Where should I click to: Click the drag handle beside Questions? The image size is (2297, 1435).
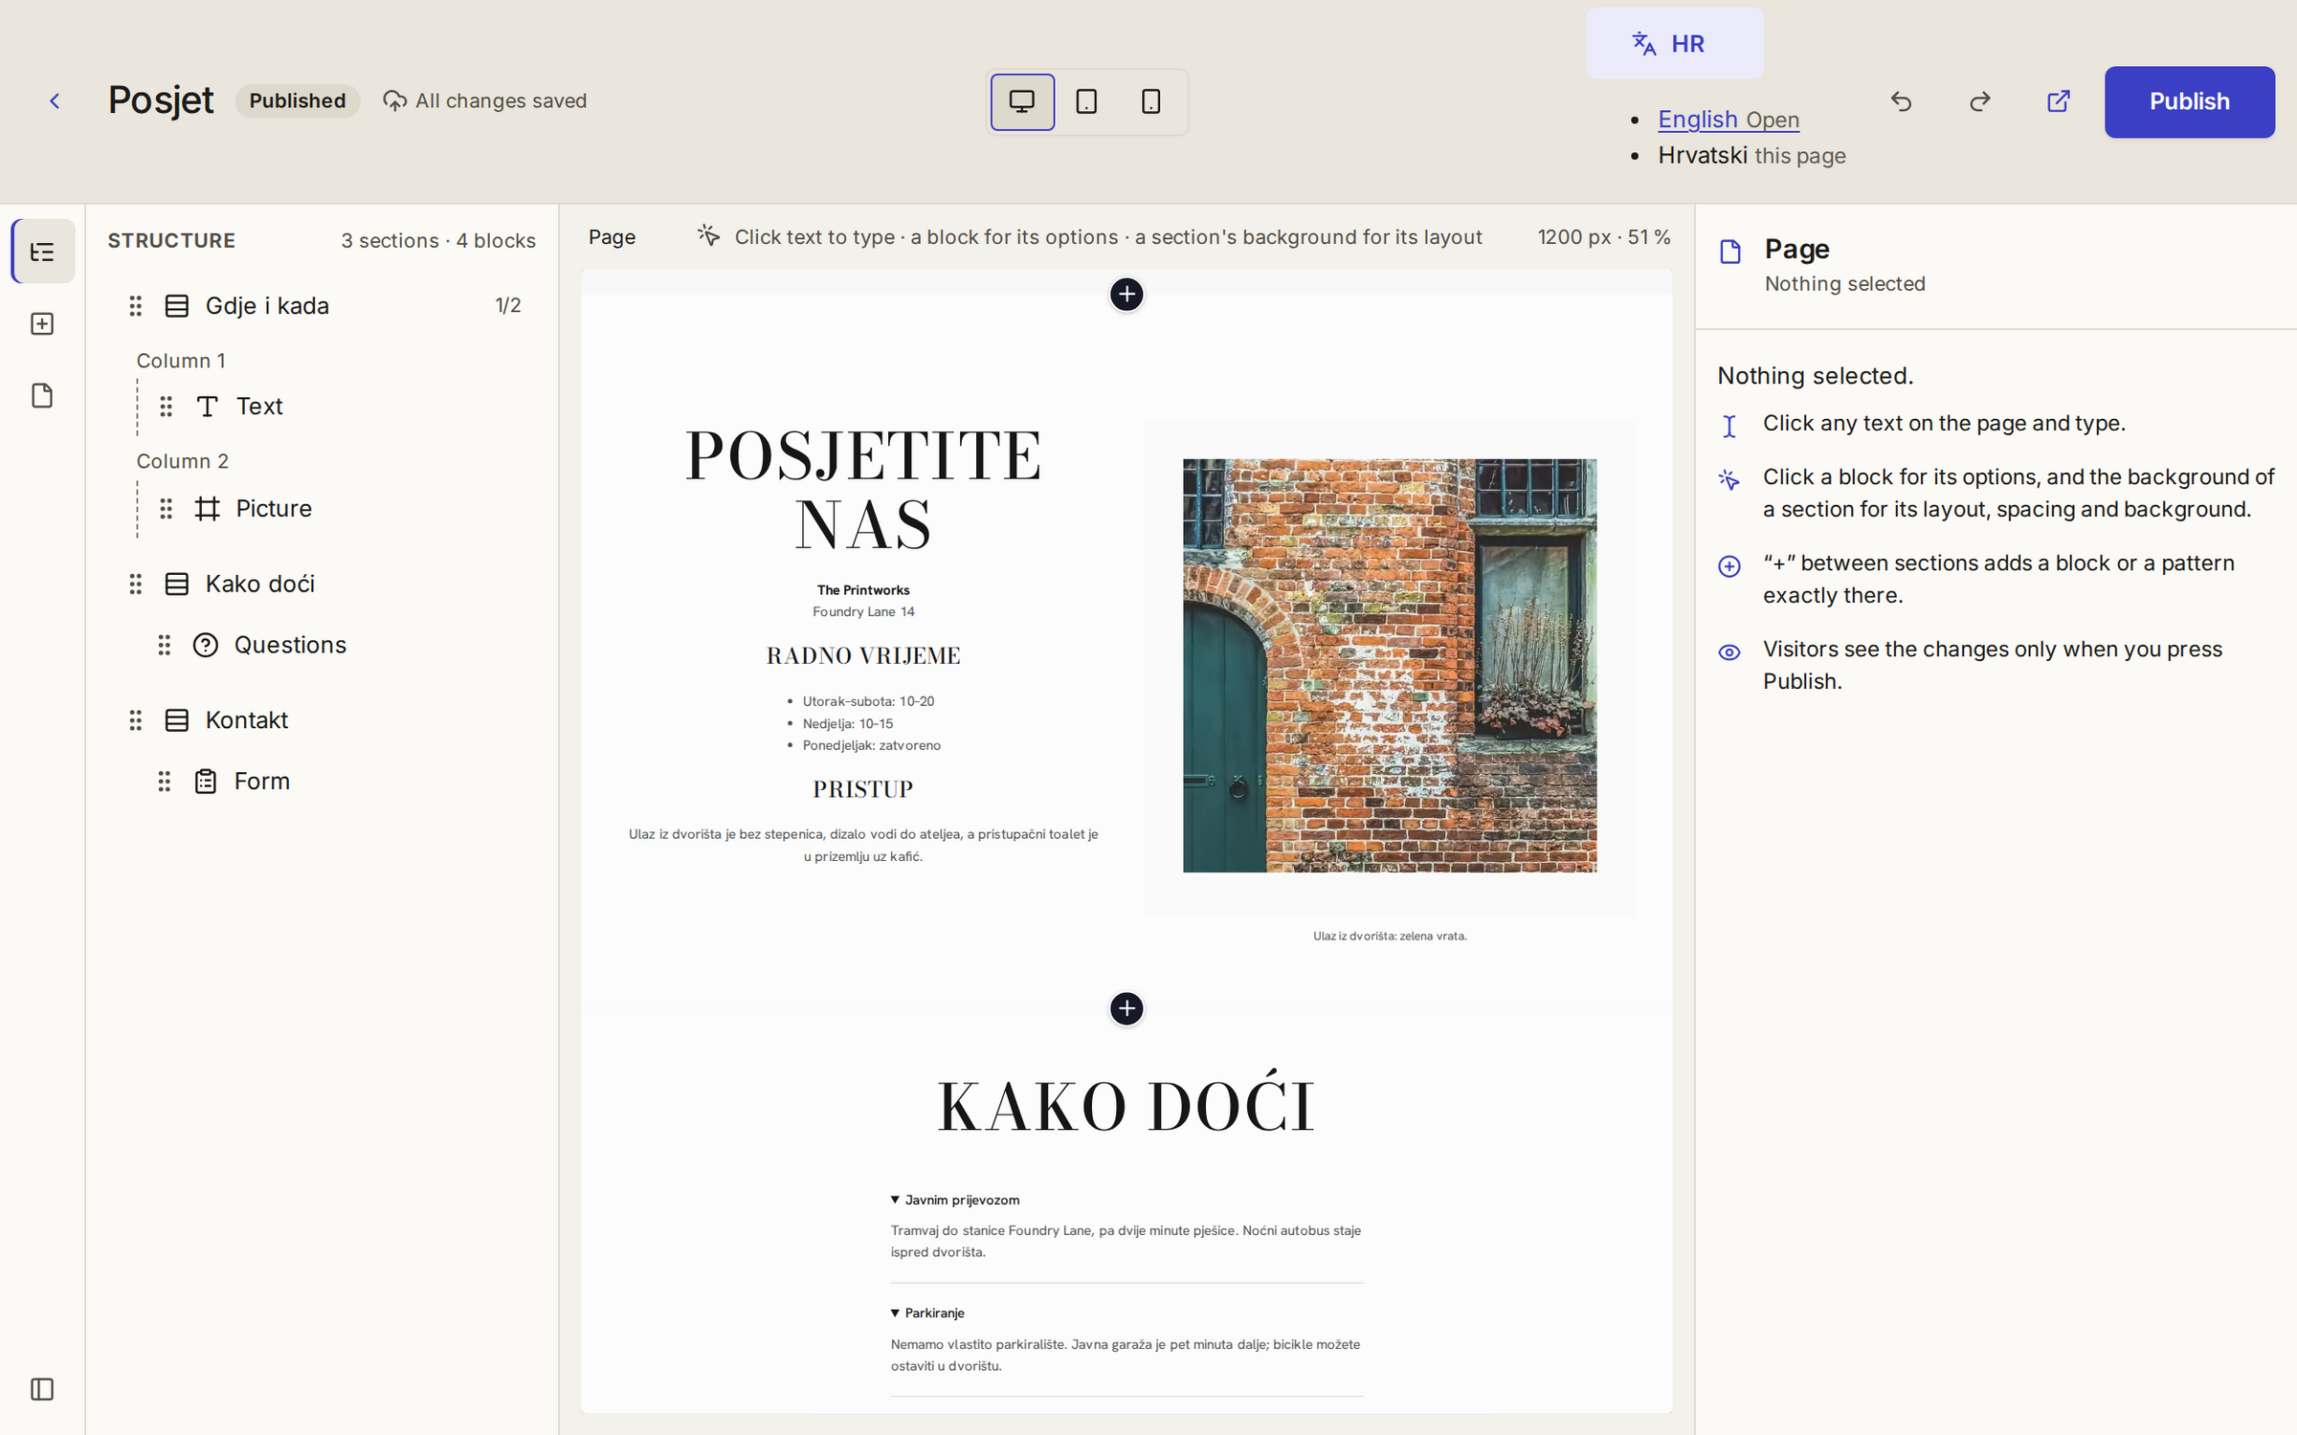tap(165, 645)
